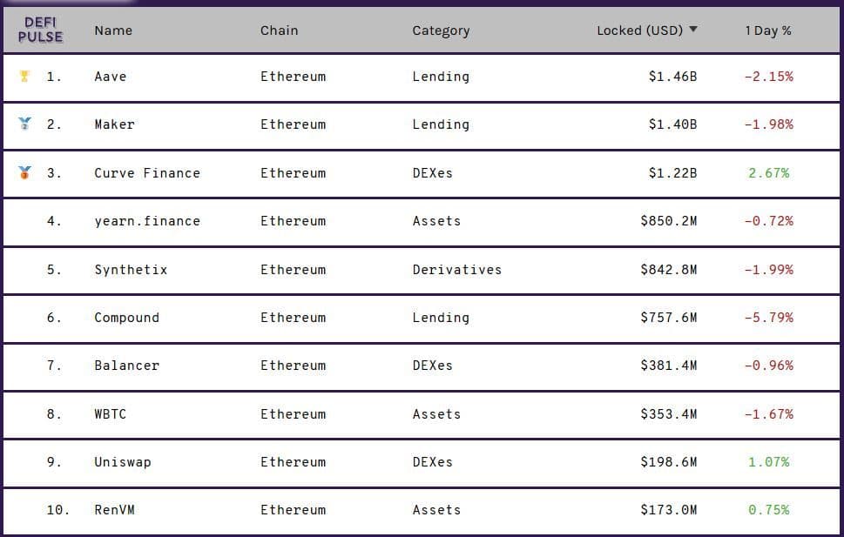Image resolution: width=844 pixels, height=537 pixels.
Task: Click the WBTC entry
Action: click(x=110, y=414)
